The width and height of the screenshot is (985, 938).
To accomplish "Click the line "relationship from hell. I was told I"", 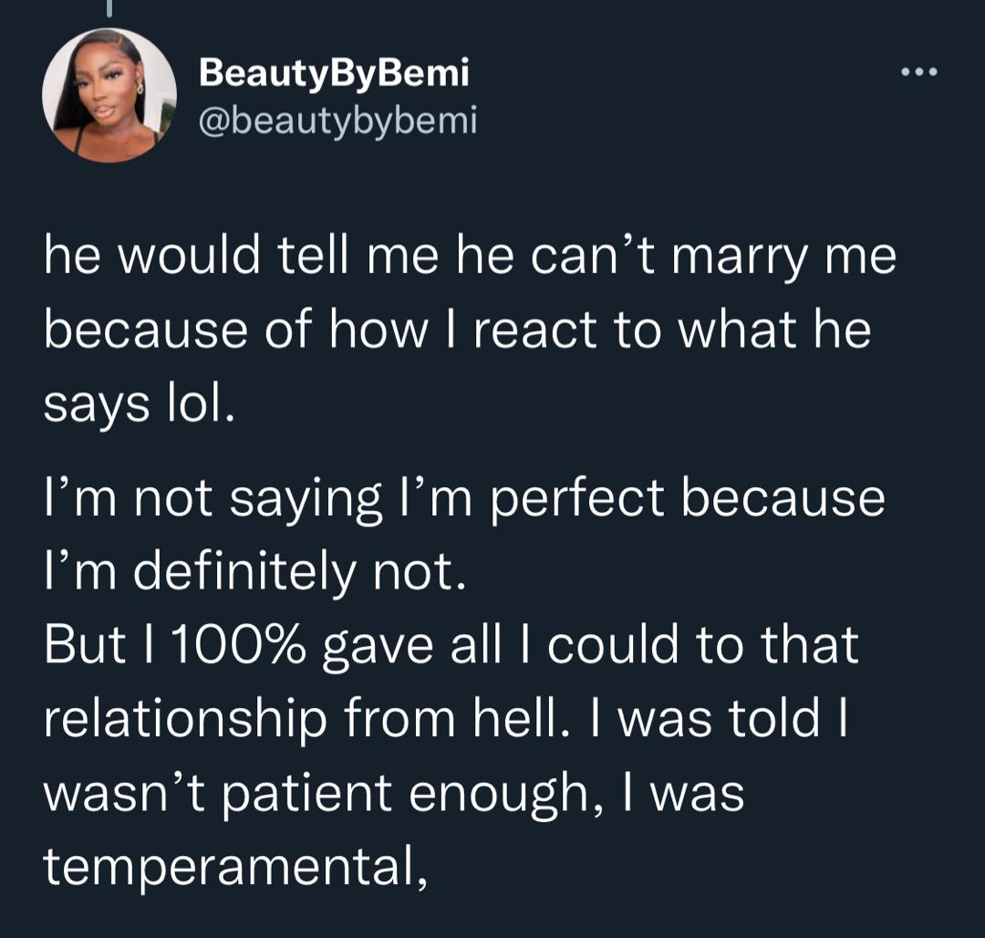I will (447, 718).
